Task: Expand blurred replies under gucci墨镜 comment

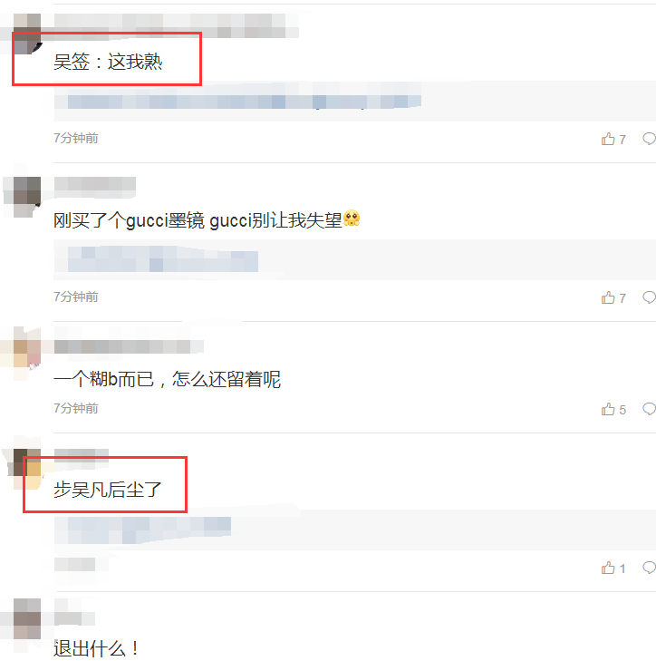Action: pyautogui.click(x=162, y=260)
